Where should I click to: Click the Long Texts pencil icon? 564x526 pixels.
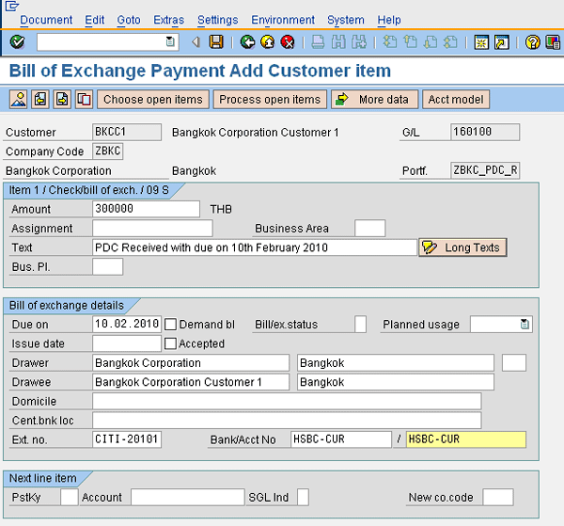click(431, 247)
